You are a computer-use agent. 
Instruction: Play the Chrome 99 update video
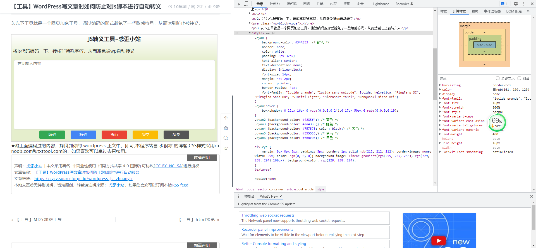tap(439, 240)
